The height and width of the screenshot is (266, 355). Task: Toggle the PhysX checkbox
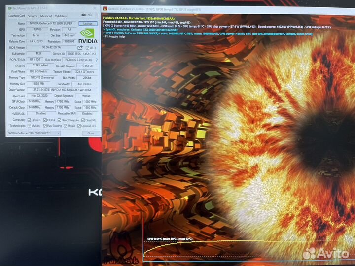pos(65,126)
